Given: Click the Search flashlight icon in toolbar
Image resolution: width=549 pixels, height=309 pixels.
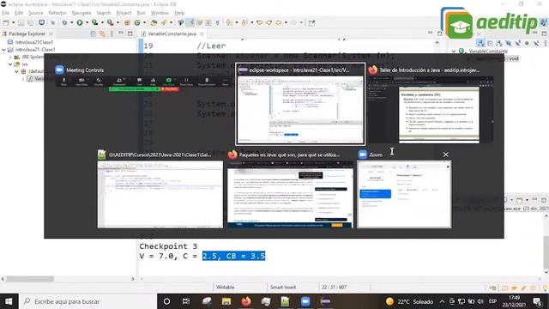Looking at the screenshot, I should [x=164, y=23].
